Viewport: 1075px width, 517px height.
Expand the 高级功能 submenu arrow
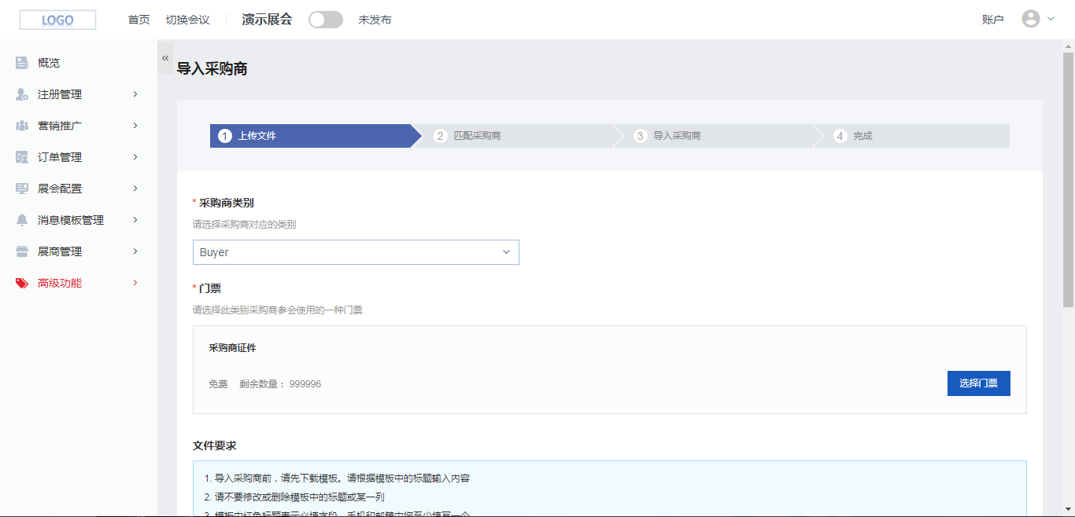pos(135,283)
